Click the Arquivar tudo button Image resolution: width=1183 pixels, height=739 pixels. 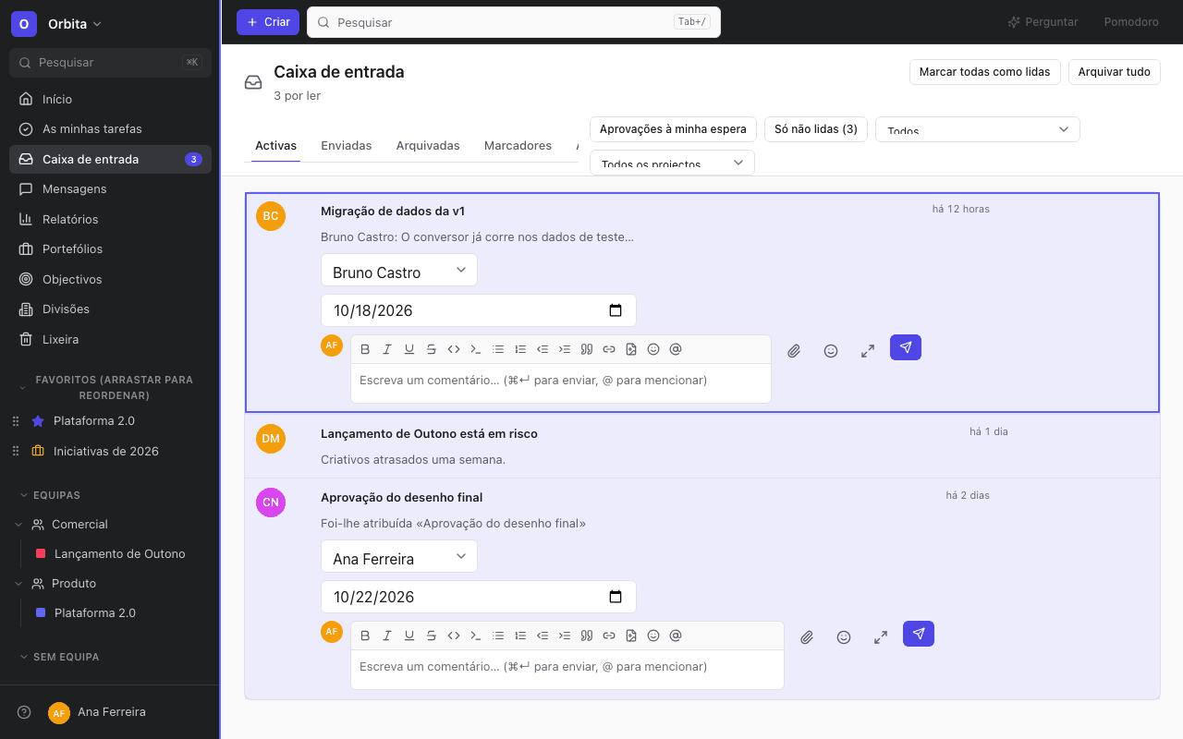click(x=1115, y=72)
